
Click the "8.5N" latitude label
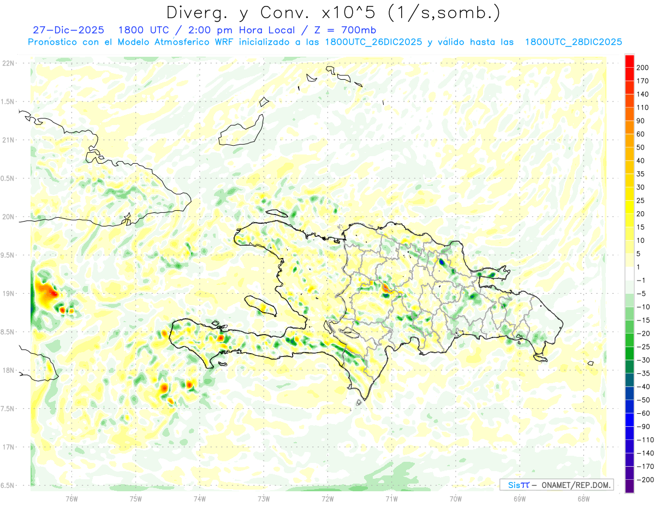coord(8,332)
